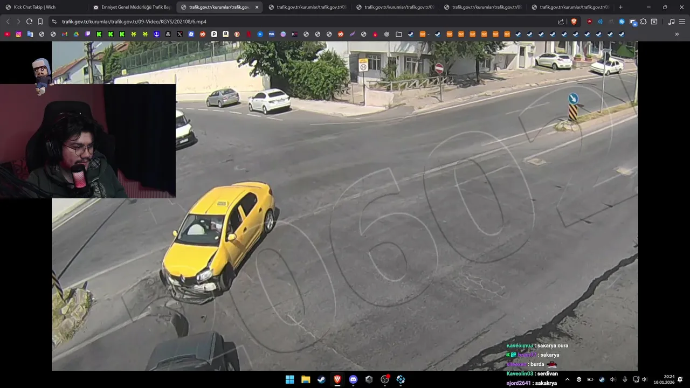Open the YouTube bookmark
Screen dimensions: 690x388
[7, 34]
